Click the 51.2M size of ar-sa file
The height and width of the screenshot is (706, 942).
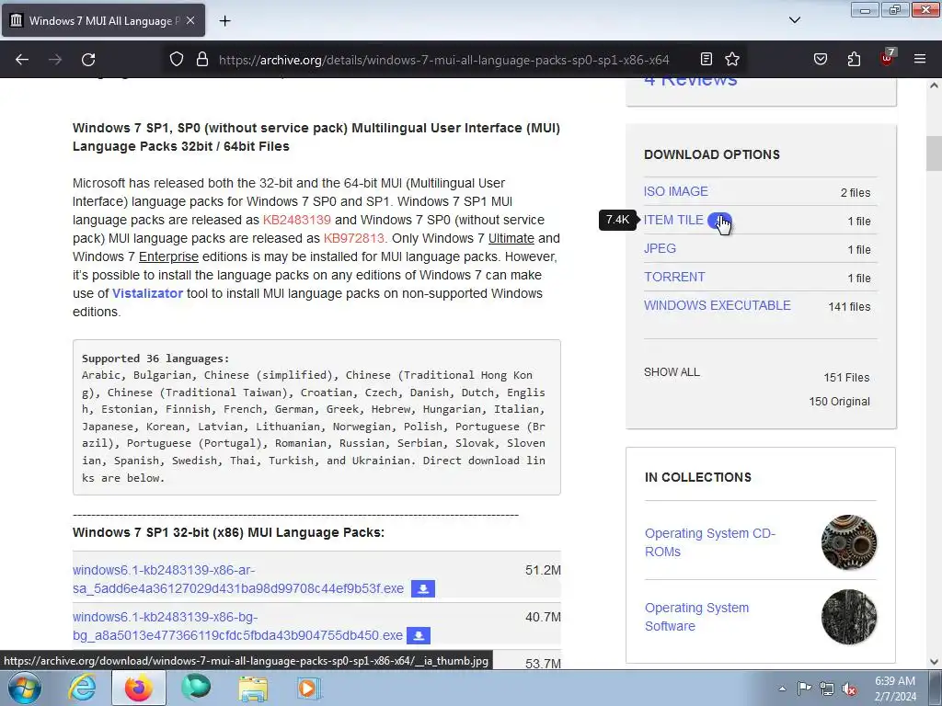point(543,570)
